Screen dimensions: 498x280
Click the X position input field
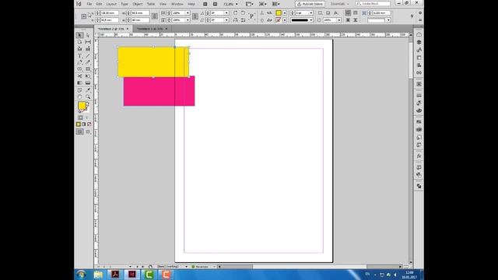110,12
